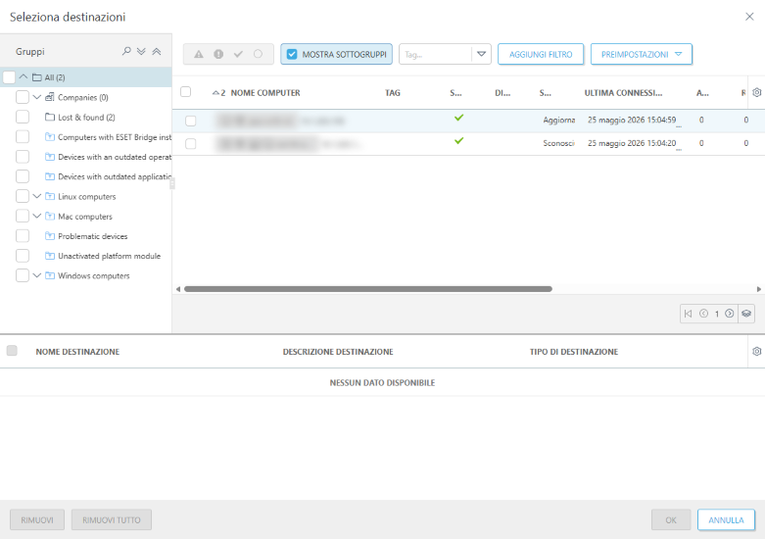Viewport: 765px width, 539px height.
Task: Check the Unactivated platform module checkbox
Action: [x=23, y=256]
